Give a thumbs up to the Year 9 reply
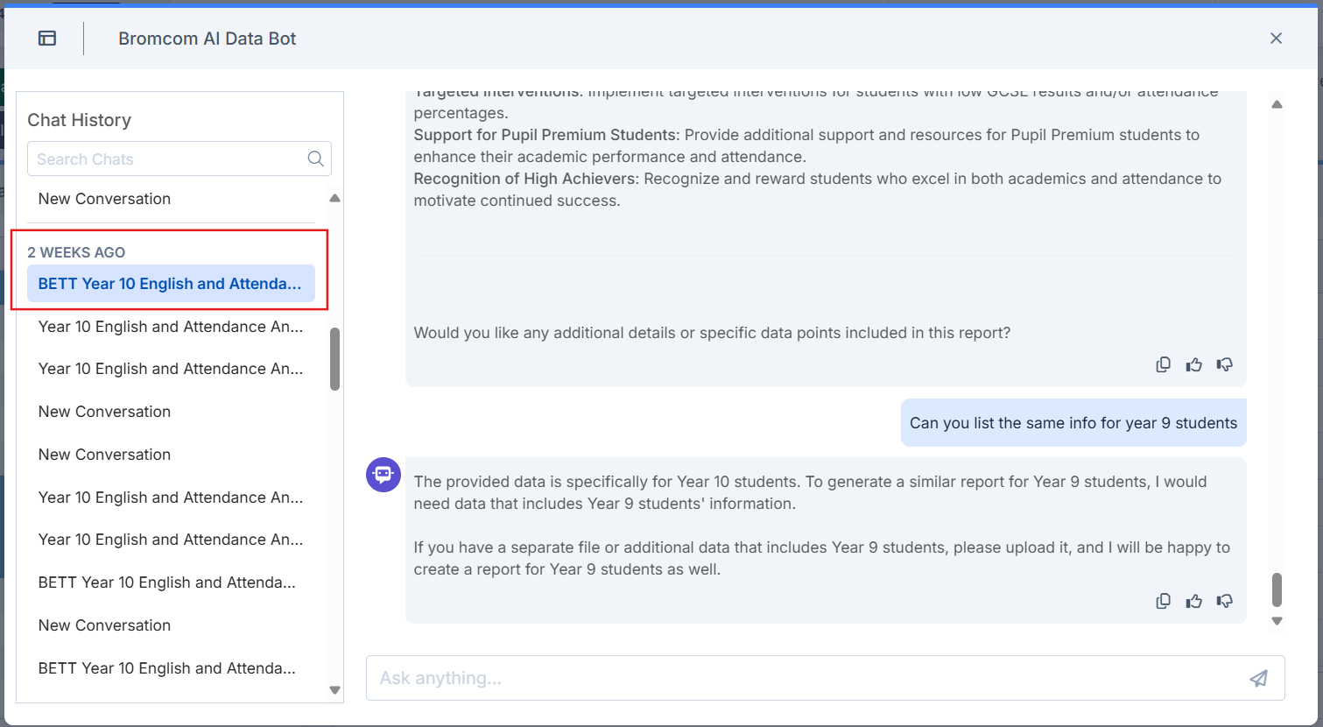This screenshot has width=1323, height=727. click(1193, 601)
